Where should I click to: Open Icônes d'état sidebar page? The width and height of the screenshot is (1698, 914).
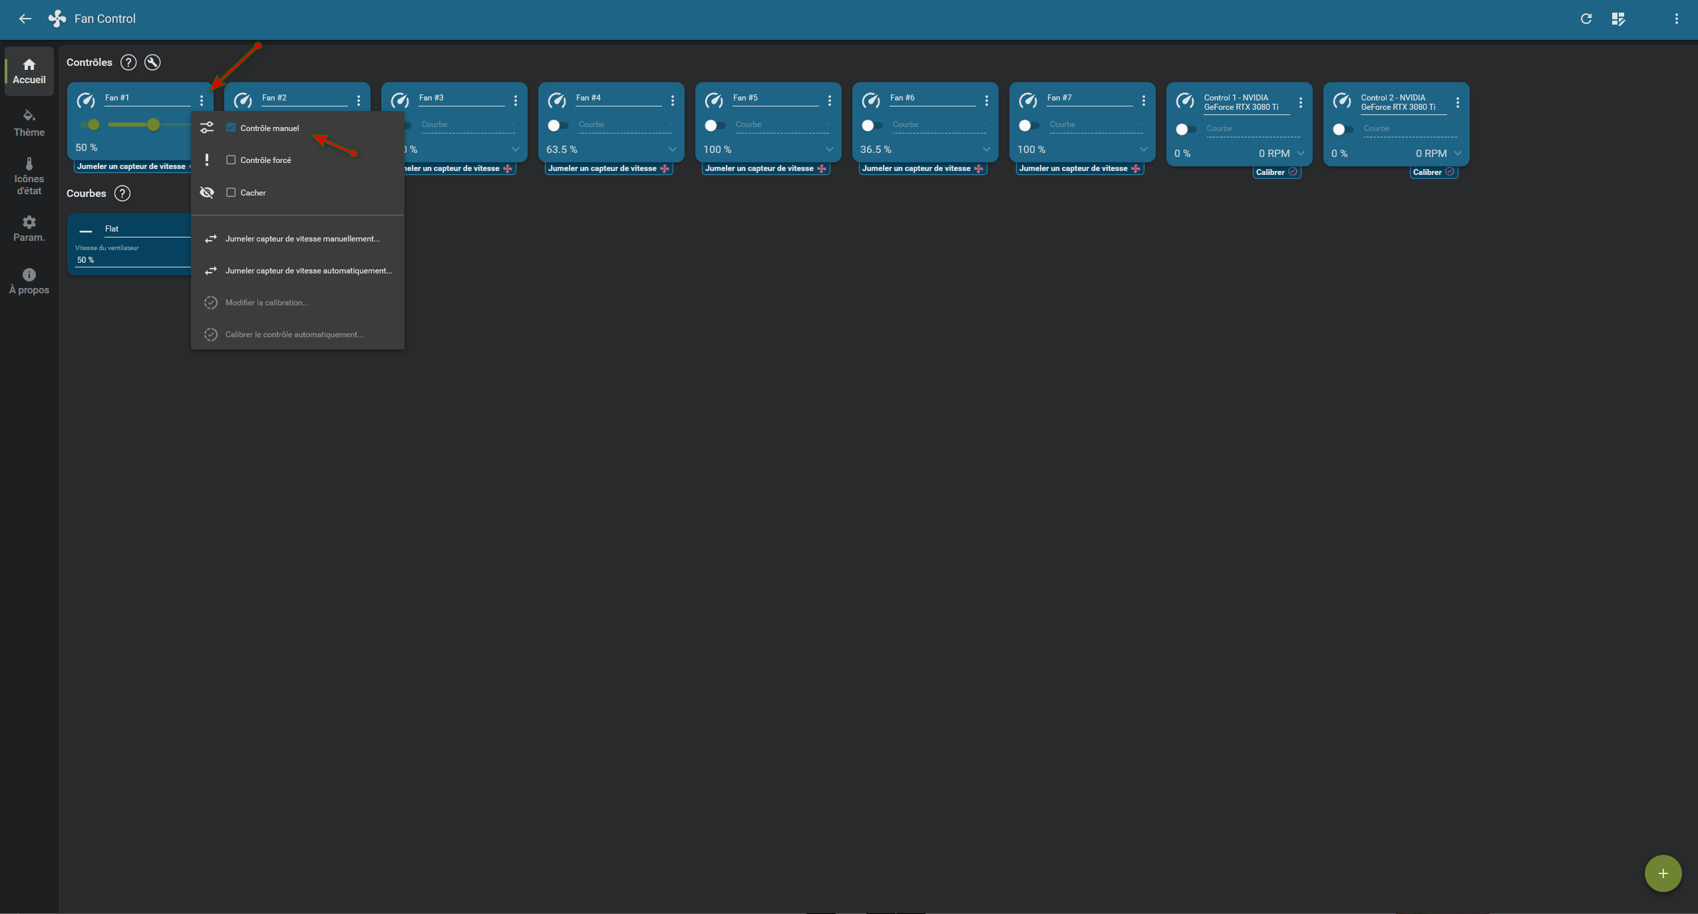coord(29,176)
